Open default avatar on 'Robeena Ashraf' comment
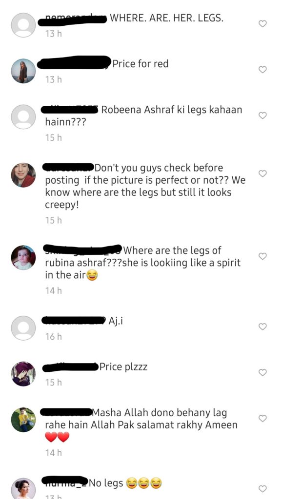This screenshot has height=499, width=282. click(x=23, y=117)
